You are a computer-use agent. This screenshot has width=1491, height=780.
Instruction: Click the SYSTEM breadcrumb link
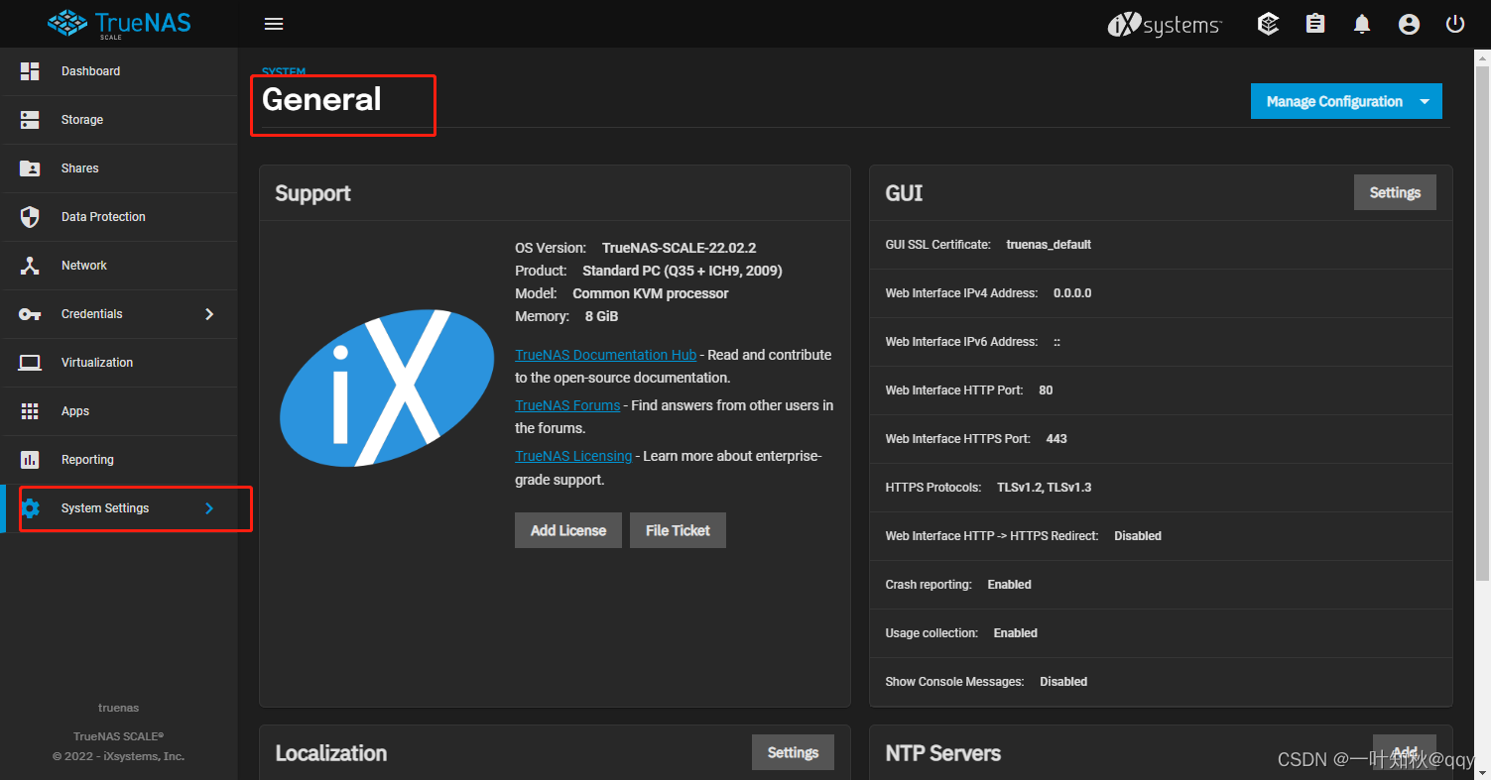coord(284,71)
